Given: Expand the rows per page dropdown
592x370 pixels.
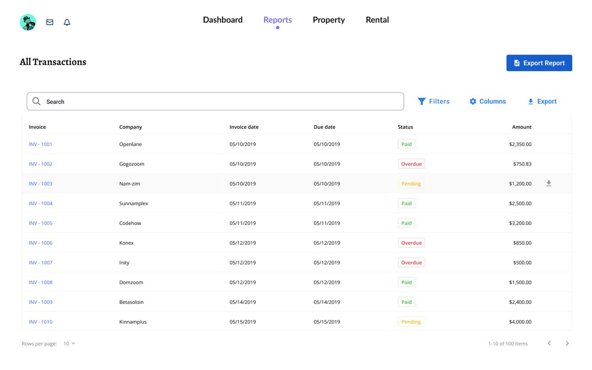Looking at the screenshot, I should click(69, 343).
